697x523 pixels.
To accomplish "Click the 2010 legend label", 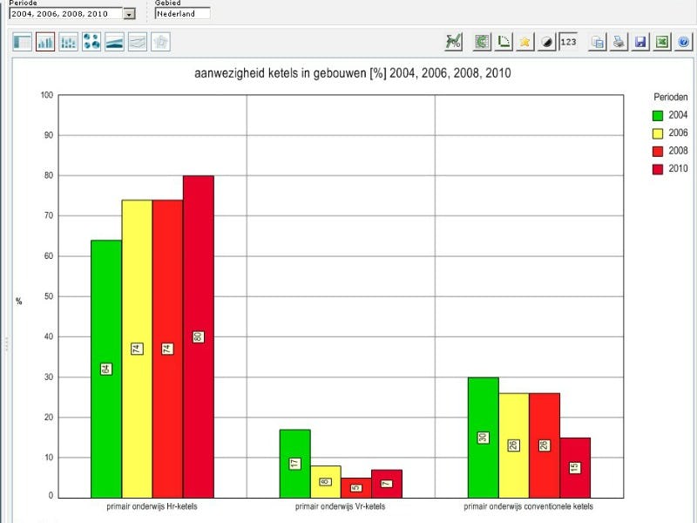I will [x=678, y=168].
